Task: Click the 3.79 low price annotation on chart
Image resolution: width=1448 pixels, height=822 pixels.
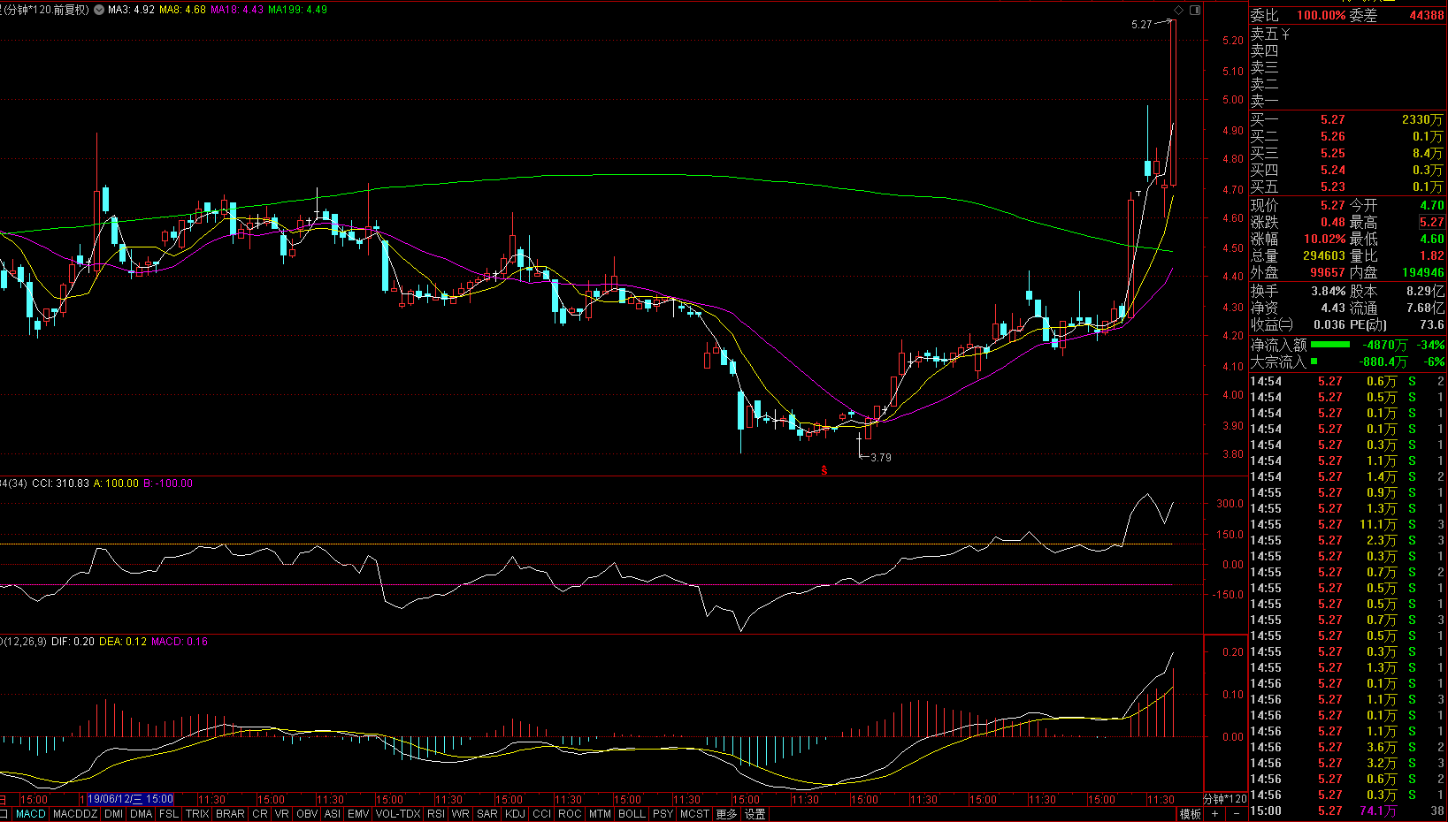Action: [881, 458]
